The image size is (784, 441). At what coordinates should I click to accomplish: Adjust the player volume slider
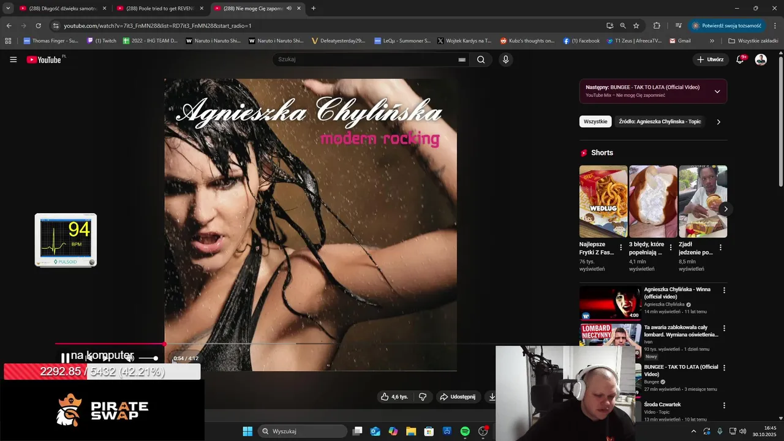[x=148, y=358]
